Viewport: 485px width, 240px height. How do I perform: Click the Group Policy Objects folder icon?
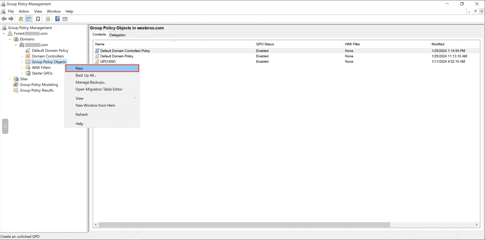point(28,62)
